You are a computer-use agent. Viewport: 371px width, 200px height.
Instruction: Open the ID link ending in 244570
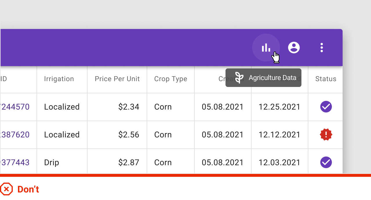(x=16, y=107)
